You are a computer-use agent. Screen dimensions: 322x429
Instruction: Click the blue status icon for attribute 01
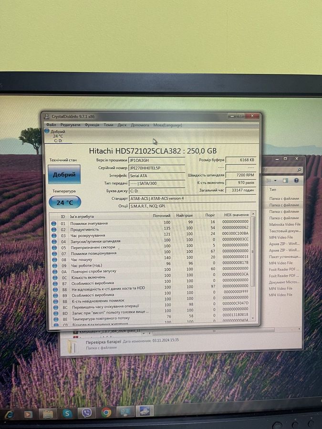pos(53,223)
